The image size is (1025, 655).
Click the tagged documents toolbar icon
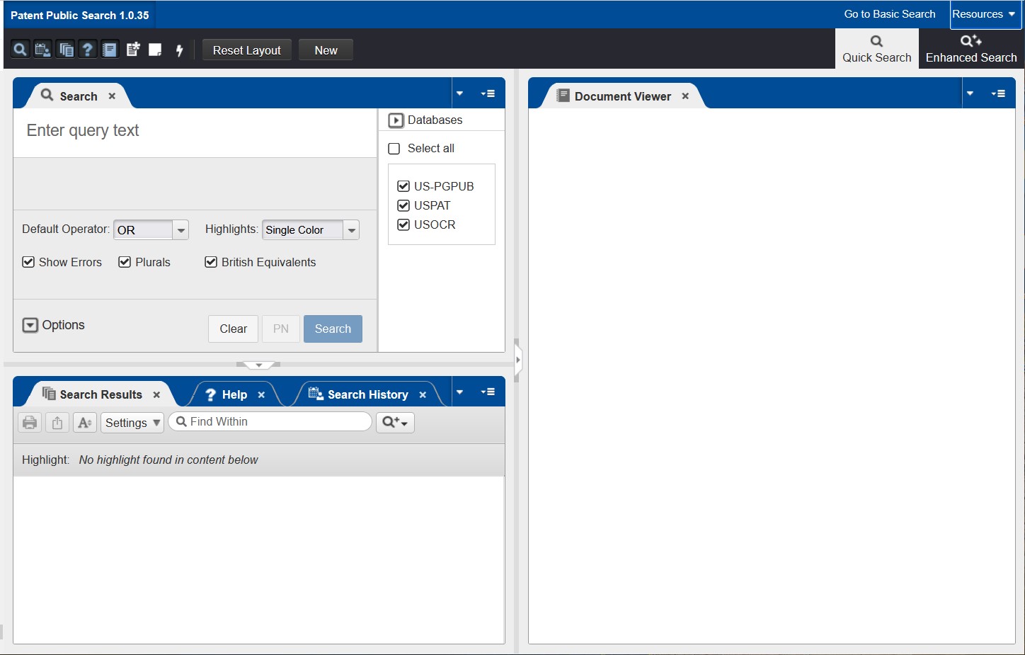pos(133,50)
